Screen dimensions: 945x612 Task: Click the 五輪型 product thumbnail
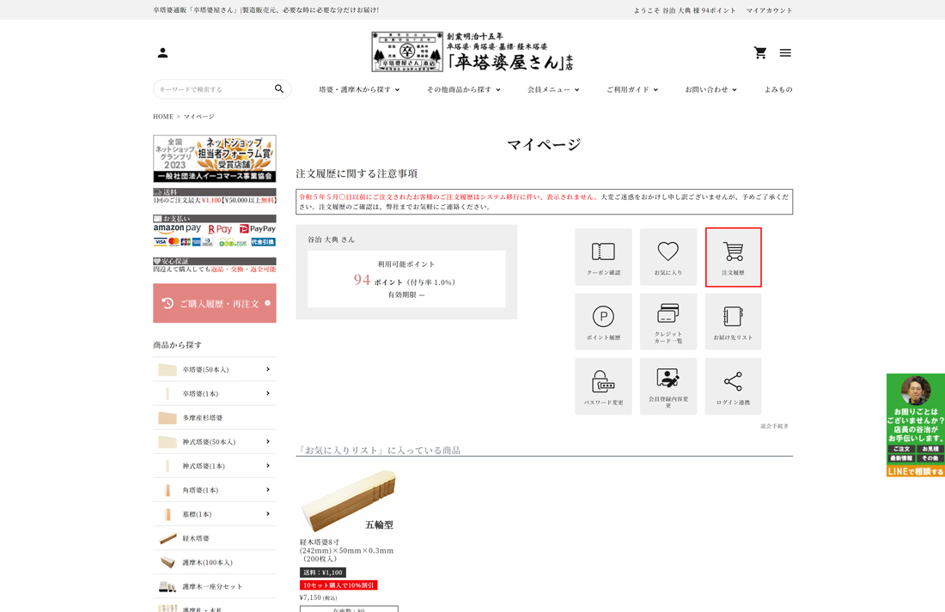[349, 501]
